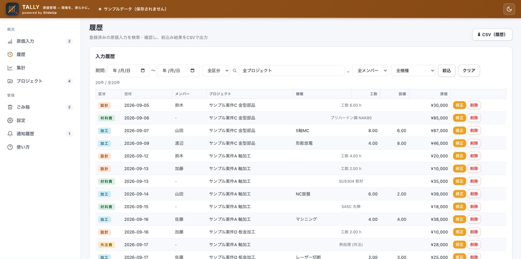The width and height of the screenshot is (521, 259).
Task: Open 設定 gear icon in sidebar
Action: pos(10,120)
